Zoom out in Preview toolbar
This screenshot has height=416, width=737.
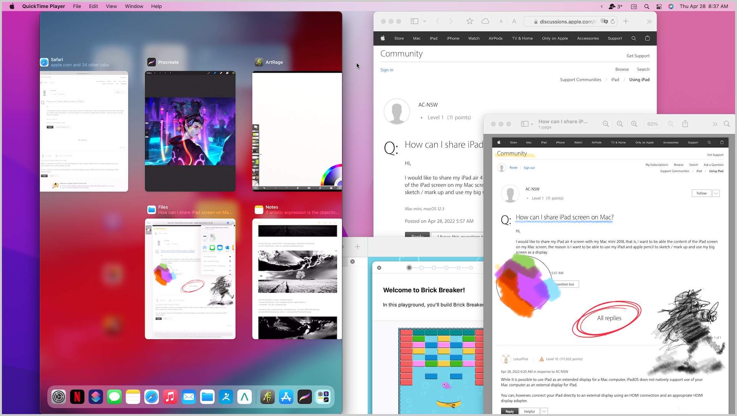tap(606, 124)
